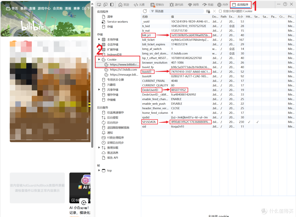Click the 筛选器 filter input field

177,11
